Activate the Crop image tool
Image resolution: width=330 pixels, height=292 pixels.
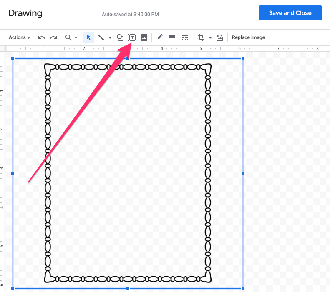coord(201,37)
